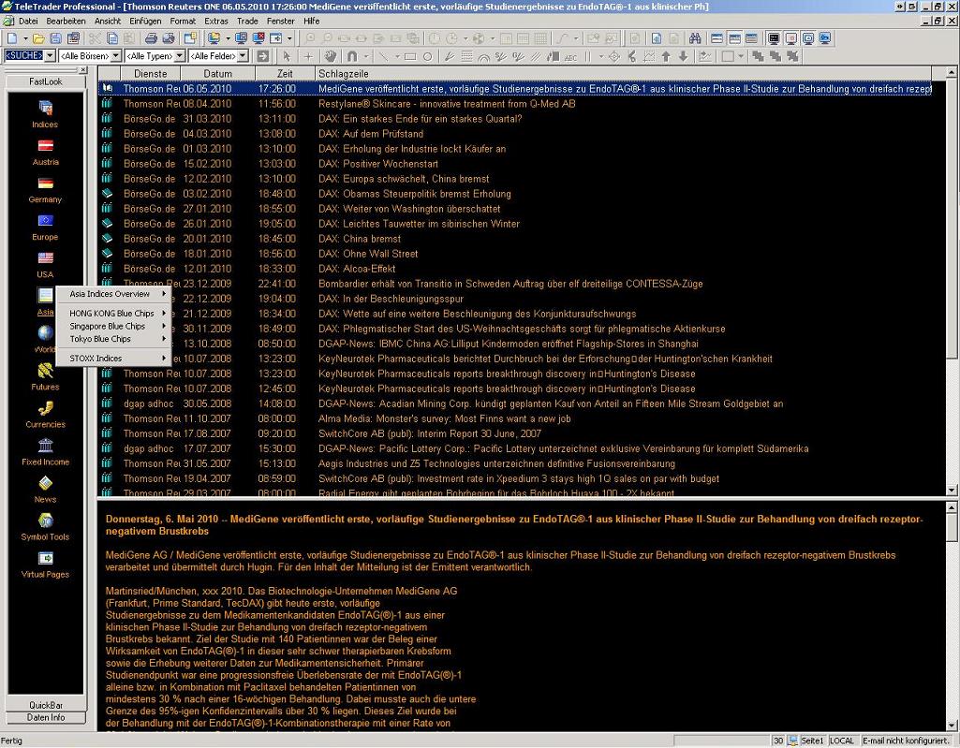Screen dimensions: 960x748
Task: Open the Fixed Income sidebar icon
Action: [x=45, y=445]
